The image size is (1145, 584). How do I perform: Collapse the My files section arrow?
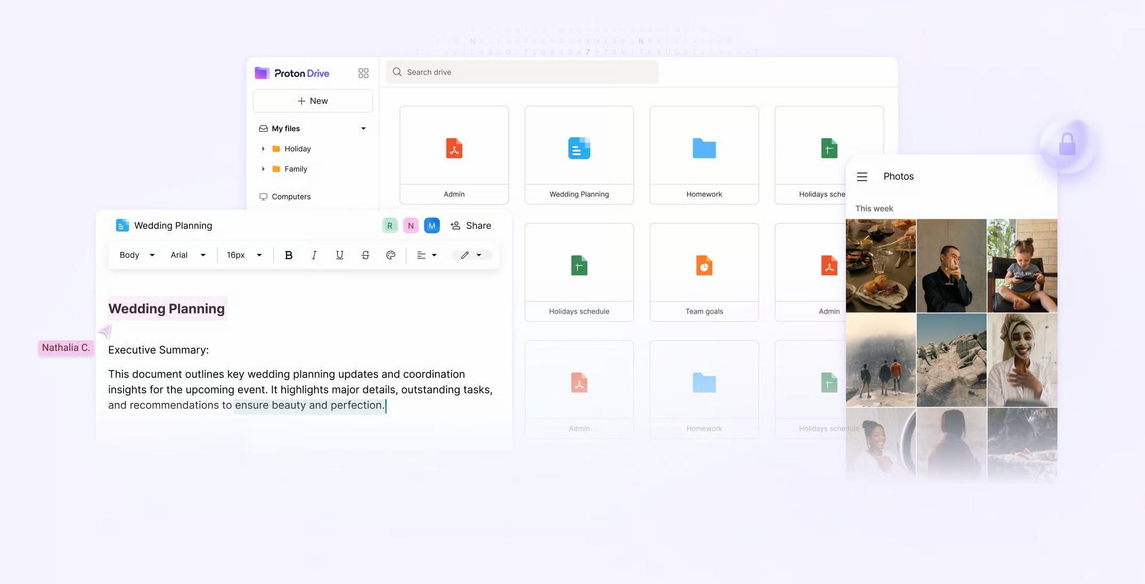coord(363,128)
